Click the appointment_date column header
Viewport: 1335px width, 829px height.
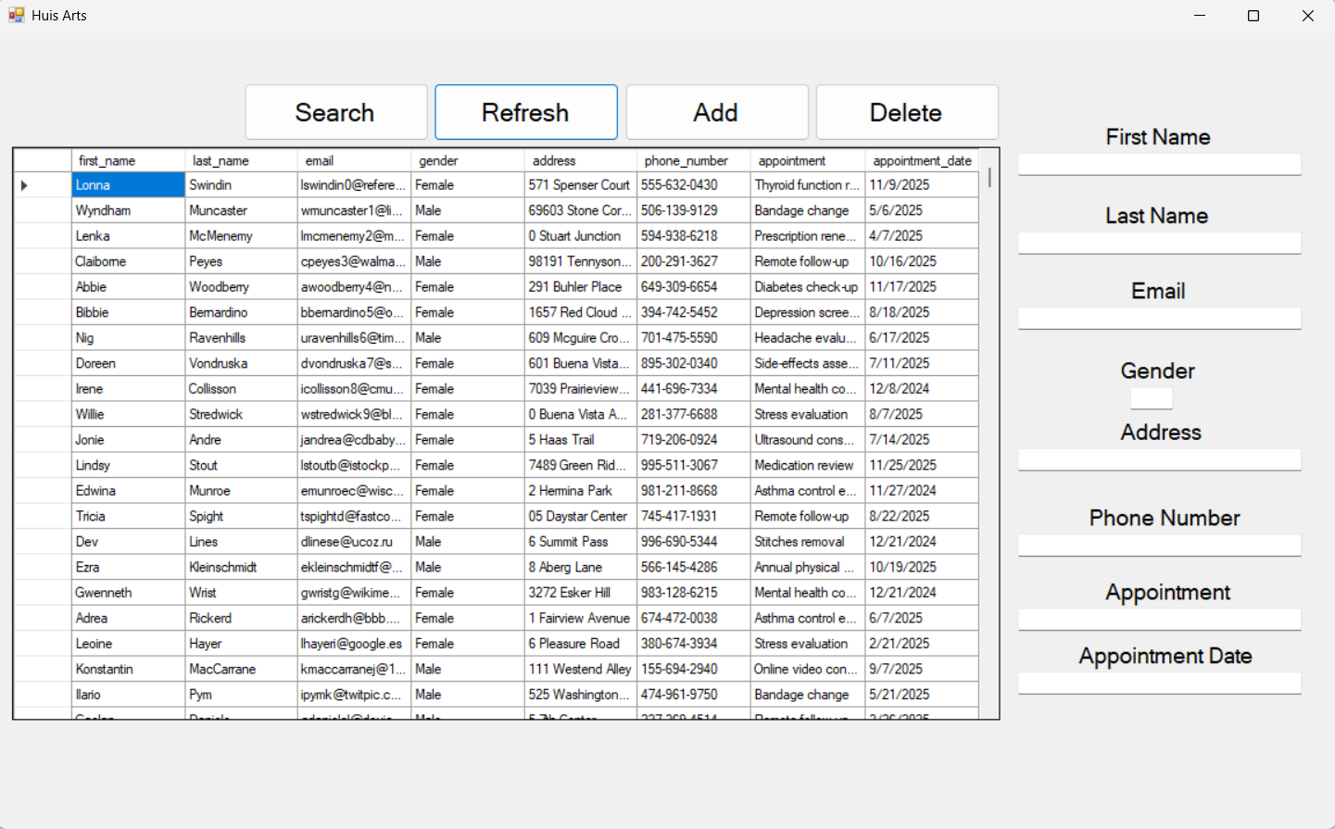tap(921, 160)
